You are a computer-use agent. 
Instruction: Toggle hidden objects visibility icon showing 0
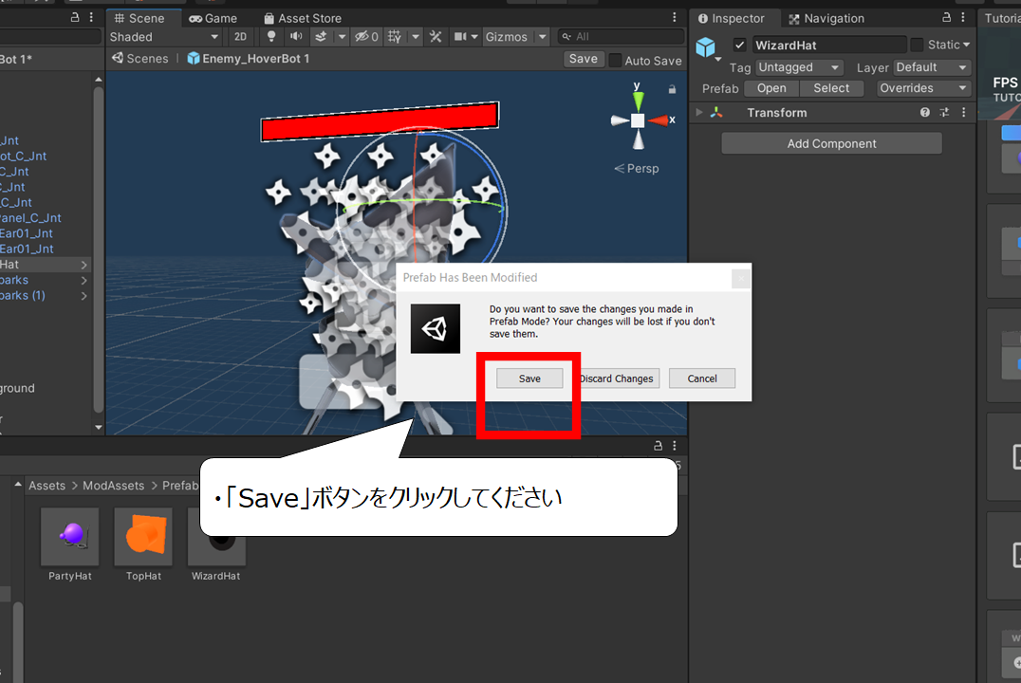point(366,36)
